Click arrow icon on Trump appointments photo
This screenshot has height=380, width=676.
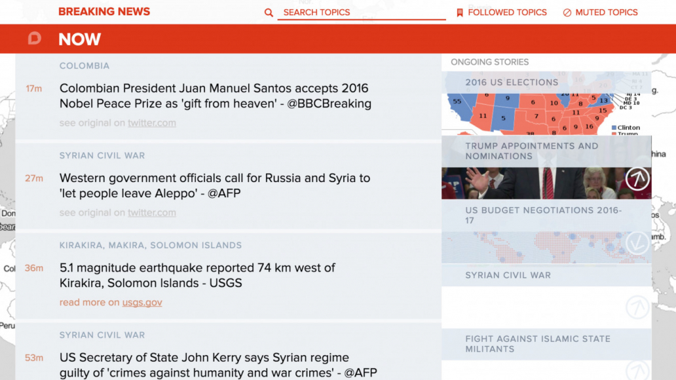coord(637,179)
